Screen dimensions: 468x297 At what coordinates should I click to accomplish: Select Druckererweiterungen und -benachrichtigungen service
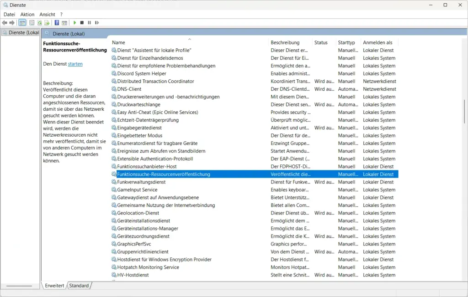[x=255, y=97]
